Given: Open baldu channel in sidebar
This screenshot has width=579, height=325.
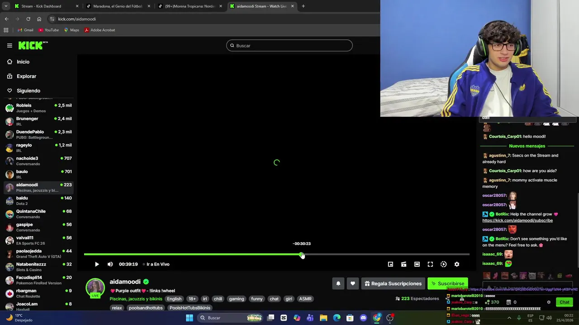Looking at the screenshot, I should click(x=38, y=200).
